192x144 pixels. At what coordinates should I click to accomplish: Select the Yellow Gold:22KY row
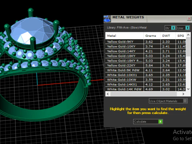pyautogui.click(x=146, y=65)
